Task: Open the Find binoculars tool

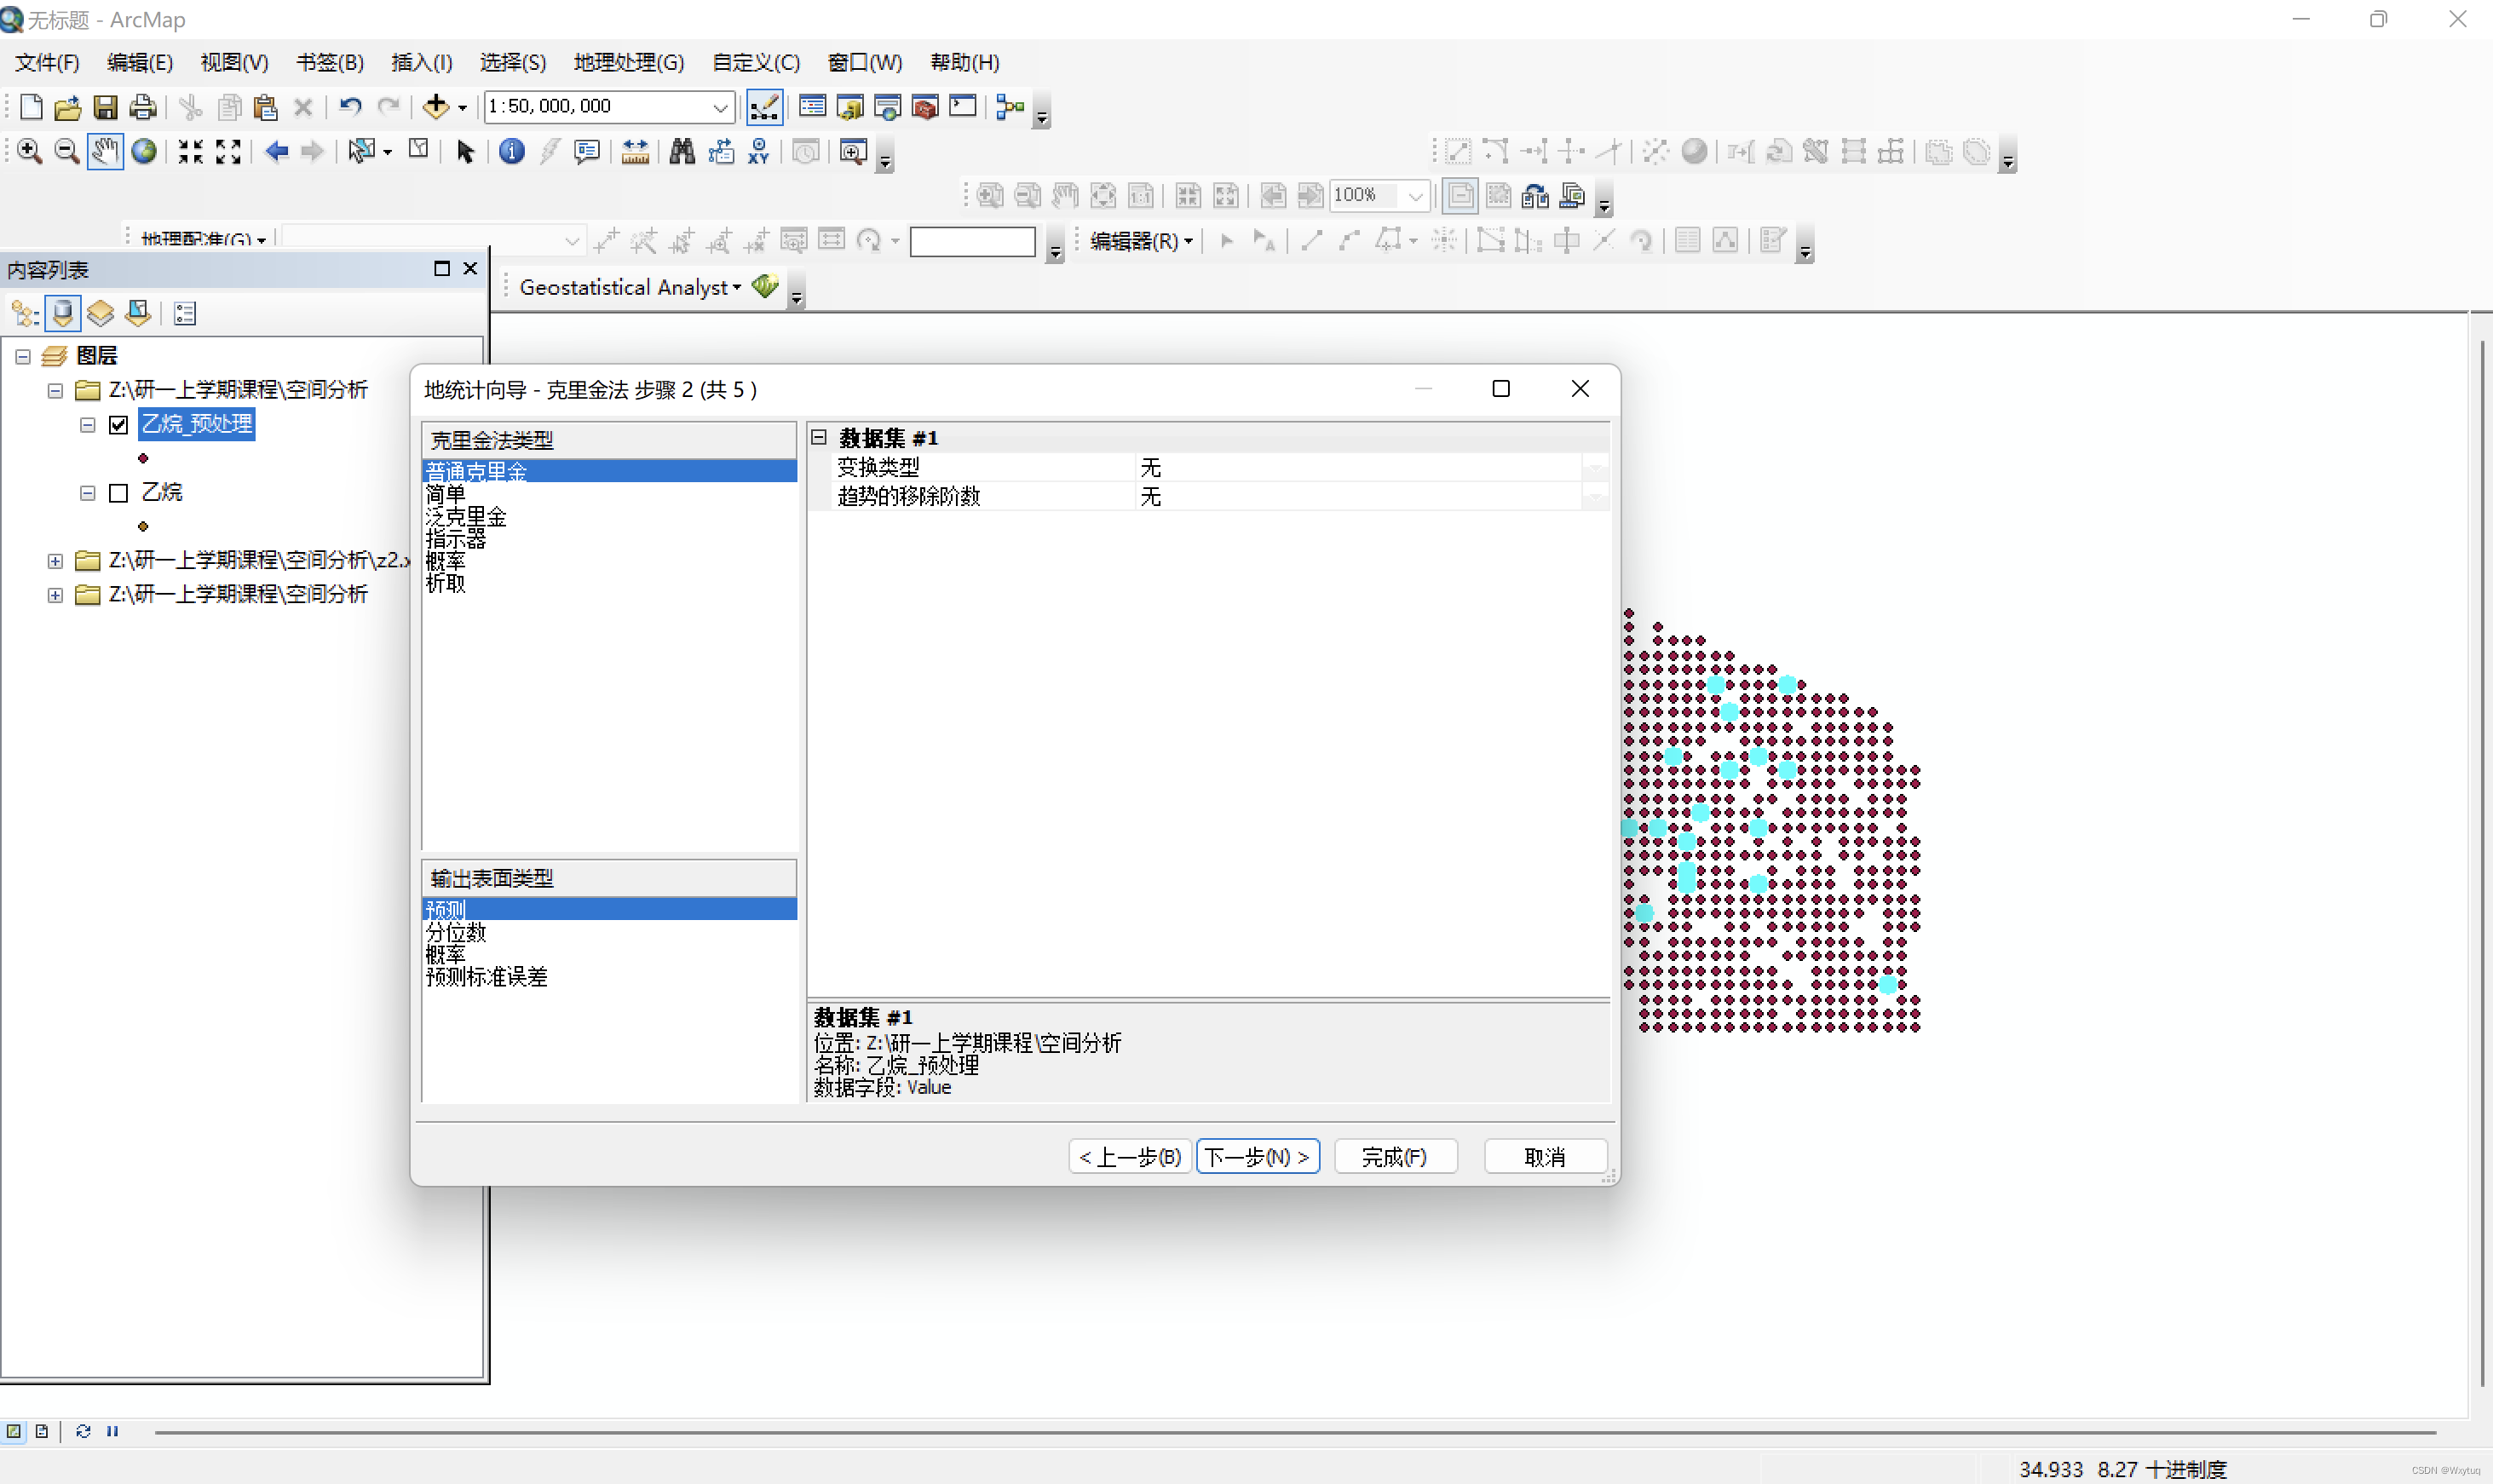Action: pyautogui.click(x=682, y=151)
